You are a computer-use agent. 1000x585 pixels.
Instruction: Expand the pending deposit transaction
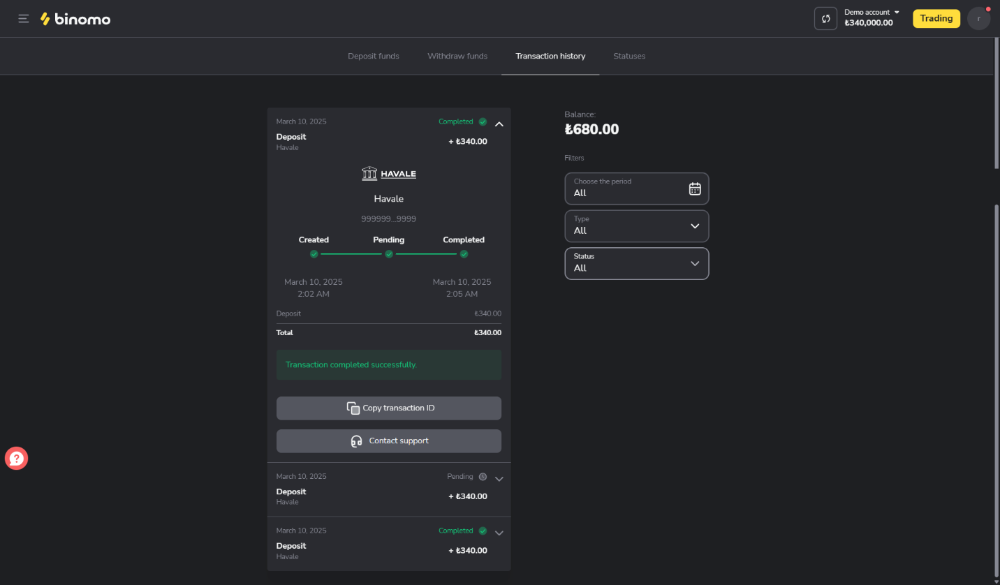tap(499, 479)
